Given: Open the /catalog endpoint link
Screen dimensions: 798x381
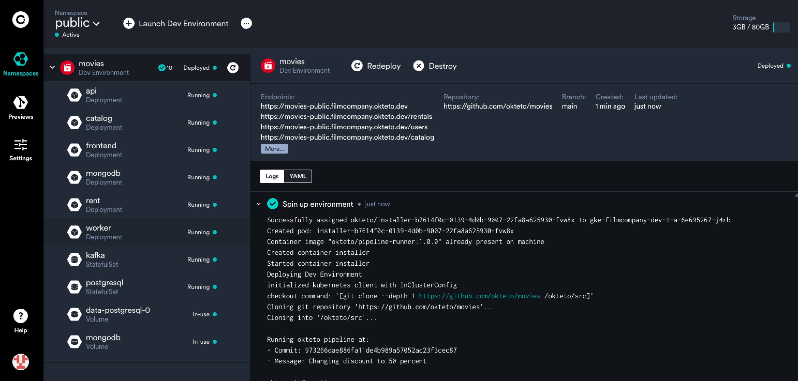Looking at the screenshot, I should (x=347, y=137).
